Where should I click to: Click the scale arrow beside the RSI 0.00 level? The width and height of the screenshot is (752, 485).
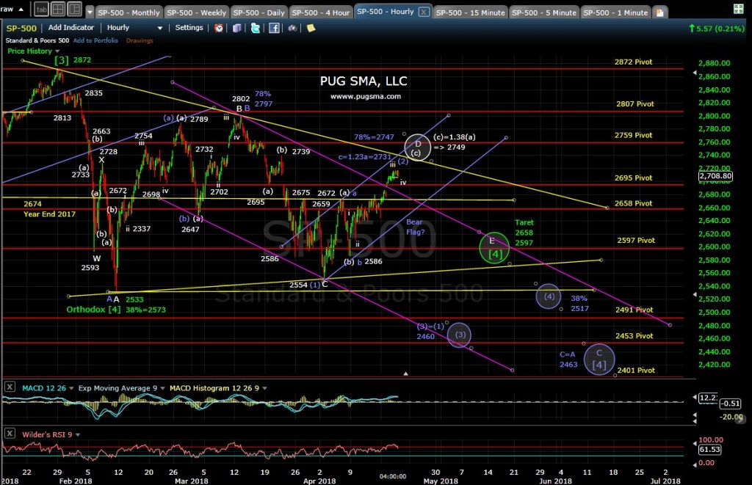[695, 464]
